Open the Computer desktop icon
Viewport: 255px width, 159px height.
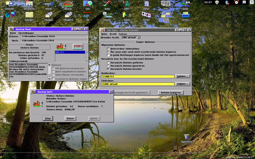pos(9,5)
